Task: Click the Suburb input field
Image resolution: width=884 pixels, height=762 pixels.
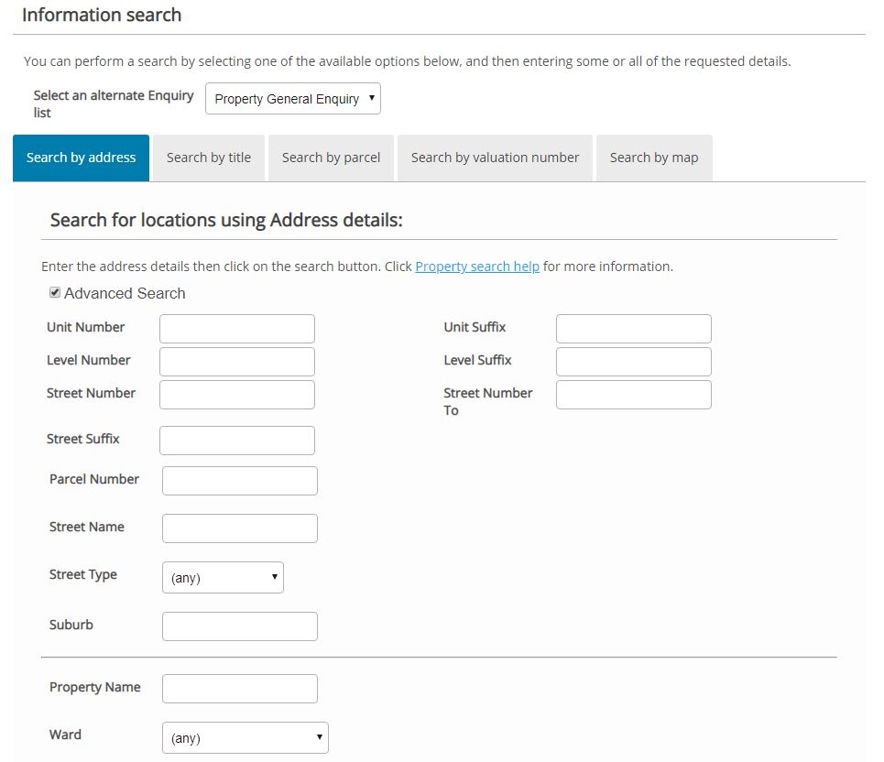Action: (240, 626)
